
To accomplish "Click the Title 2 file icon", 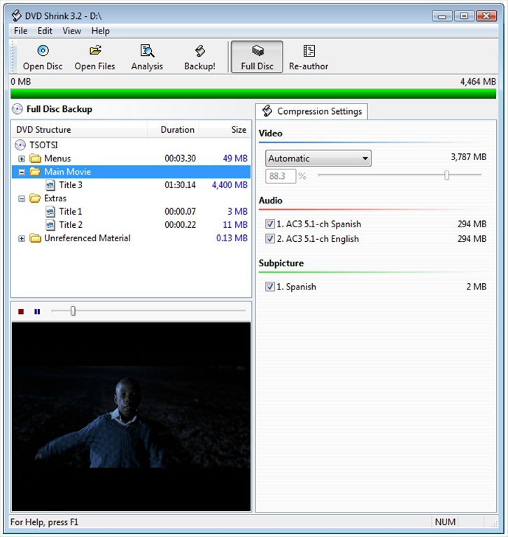I will pos(50,225).
